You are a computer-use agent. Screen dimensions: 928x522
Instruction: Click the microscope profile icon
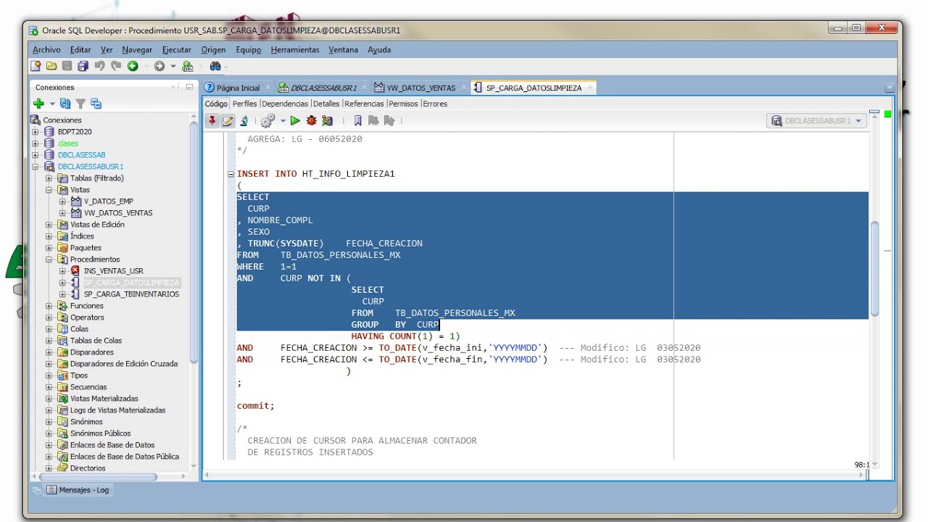click(x=244, y=121)
